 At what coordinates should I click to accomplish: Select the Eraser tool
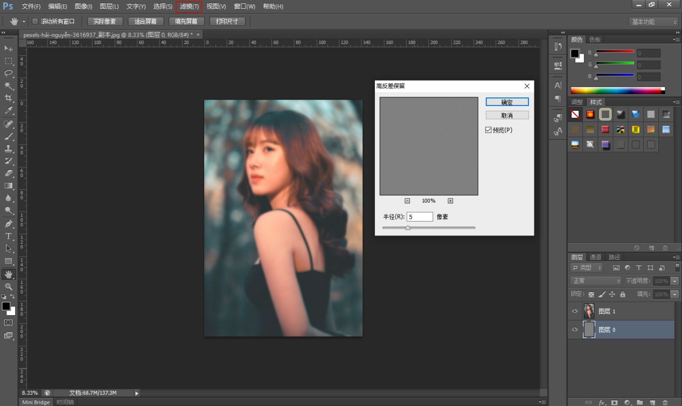point(9,173)
